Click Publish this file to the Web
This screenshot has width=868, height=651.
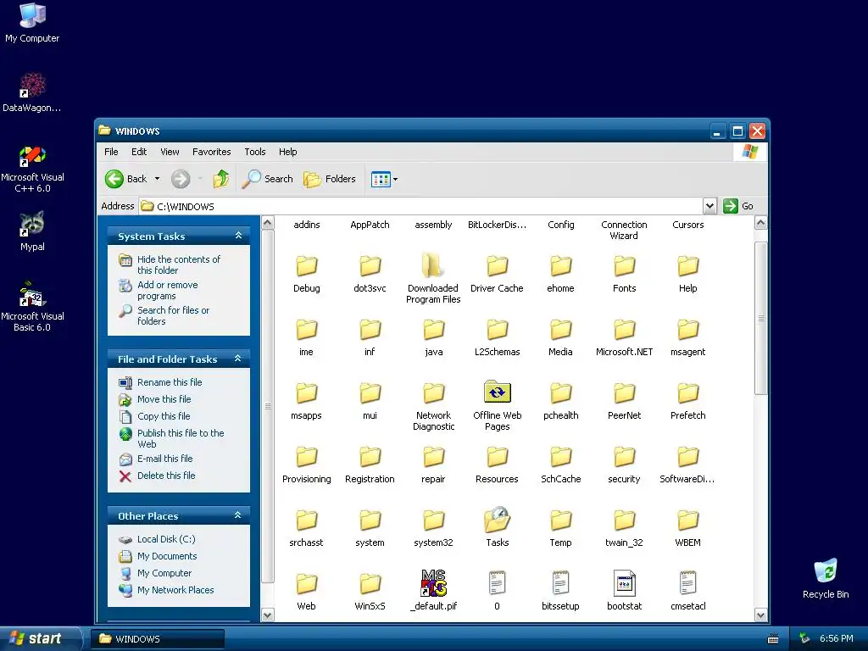tap(181, 438)
